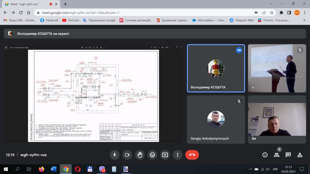The height and width of the screenshot is (174, 310).
Task: Open the activities panel icon
Action: [x=300, y=155]
